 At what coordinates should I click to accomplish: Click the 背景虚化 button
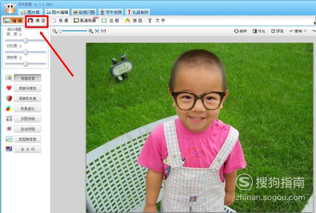[x=27, y=109]
